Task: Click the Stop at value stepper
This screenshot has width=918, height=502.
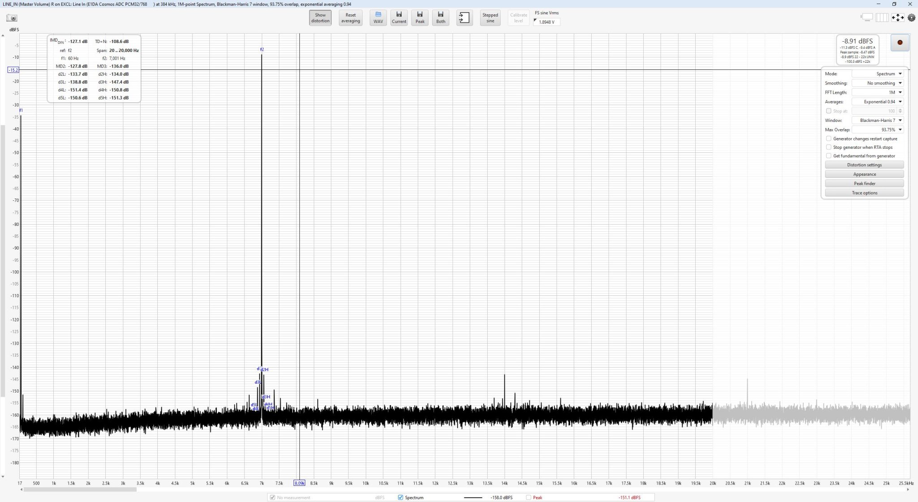Action: coord(900,111)
